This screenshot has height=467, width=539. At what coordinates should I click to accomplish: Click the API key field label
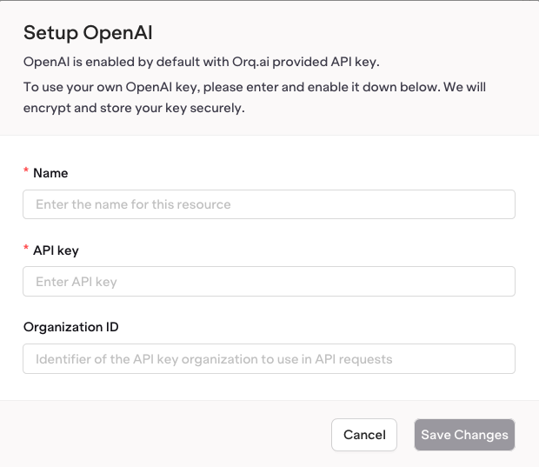[x=56, y=250]
